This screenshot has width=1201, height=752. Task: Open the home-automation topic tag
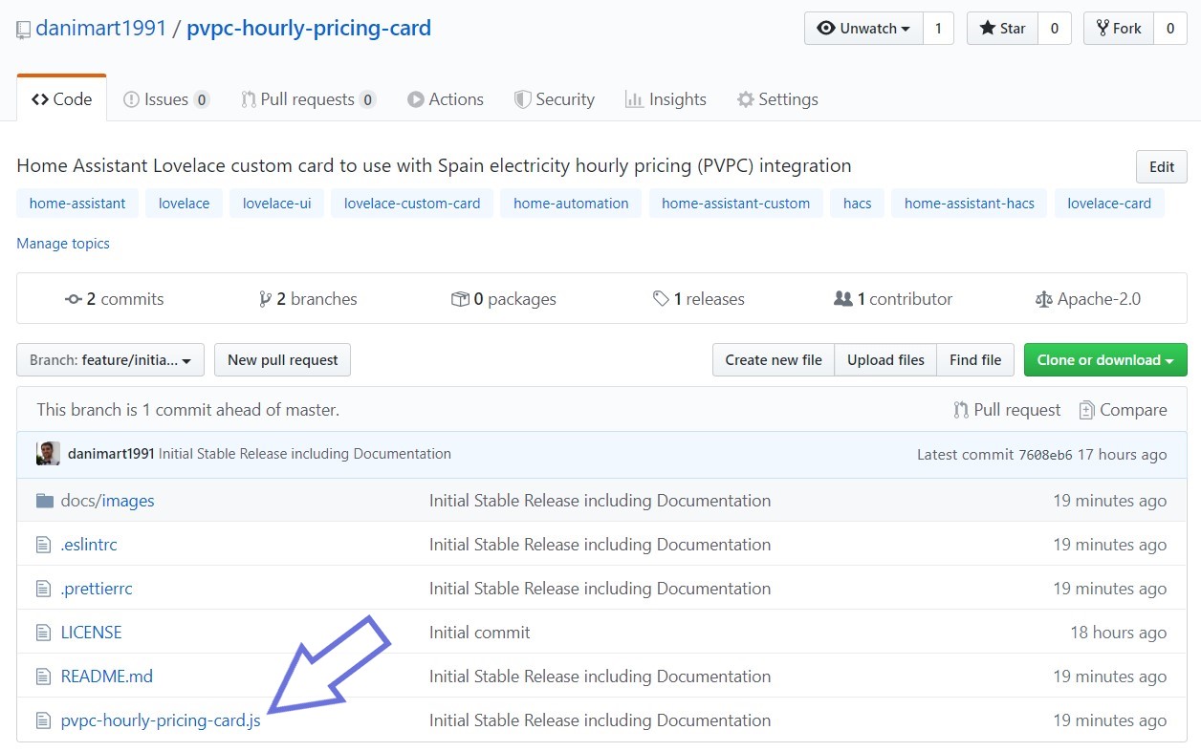coord(571,203)
